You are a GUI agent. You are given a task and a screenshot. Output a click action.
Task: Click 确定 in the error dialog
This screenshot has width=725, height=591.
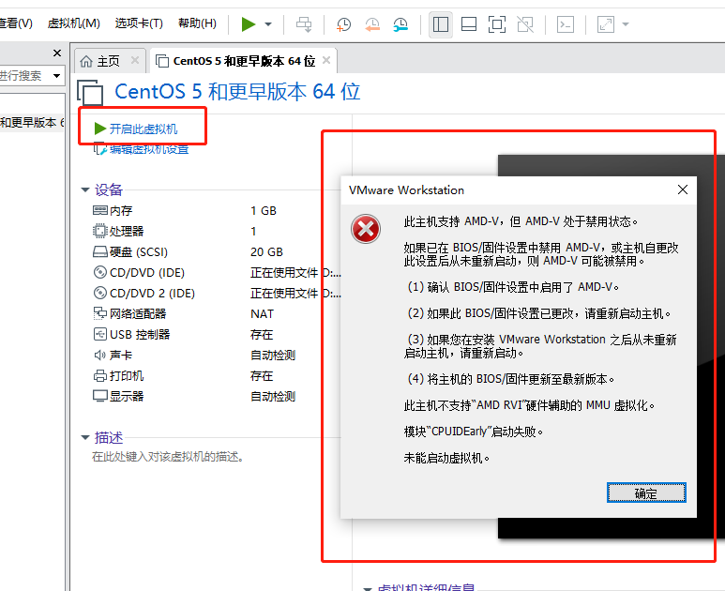[646, 492]
